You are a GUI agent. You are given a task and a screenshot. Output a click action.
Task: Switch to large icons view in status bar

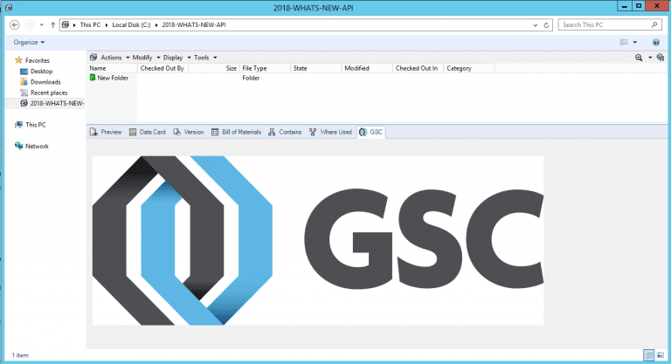[661, 355]
